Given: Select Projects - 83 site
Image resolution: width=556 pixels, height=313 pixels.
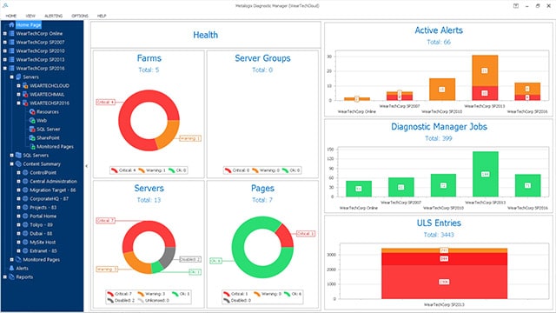Looking at the screenshot, I should click(x=43, y=207).
